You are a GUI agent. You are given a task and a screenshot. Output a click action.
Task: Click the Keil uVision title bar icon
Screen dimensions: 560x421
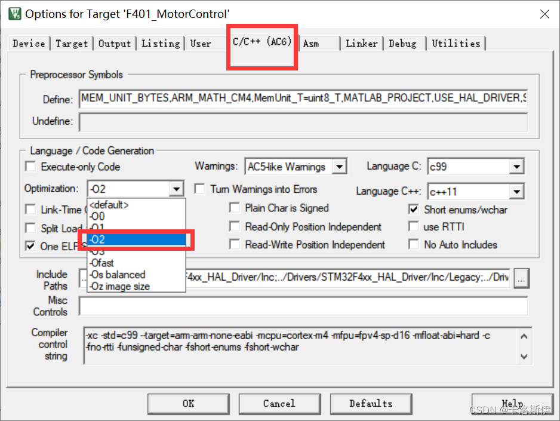[x=15, y=14]
